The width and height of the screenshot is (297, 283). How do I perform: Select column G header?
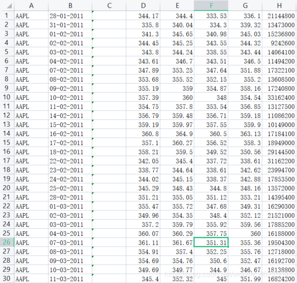(x=245, y=6)
